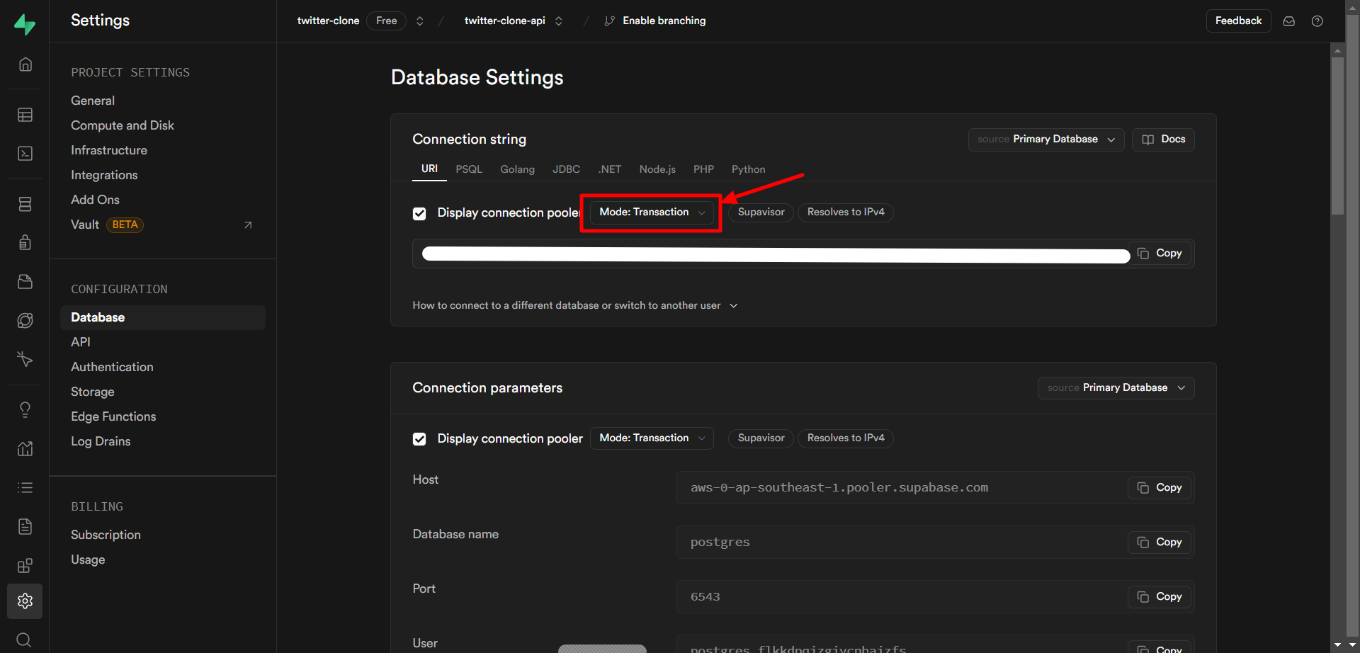Select Database under Configuration

163,317
